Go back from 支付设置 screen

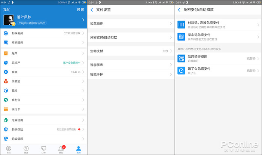click(92, 10)
